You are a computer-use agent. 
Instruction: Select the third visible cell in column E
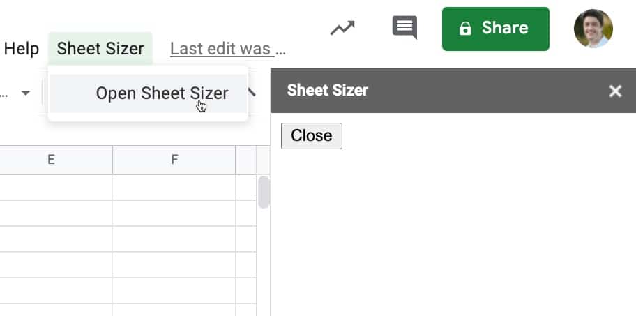[56, 239]
